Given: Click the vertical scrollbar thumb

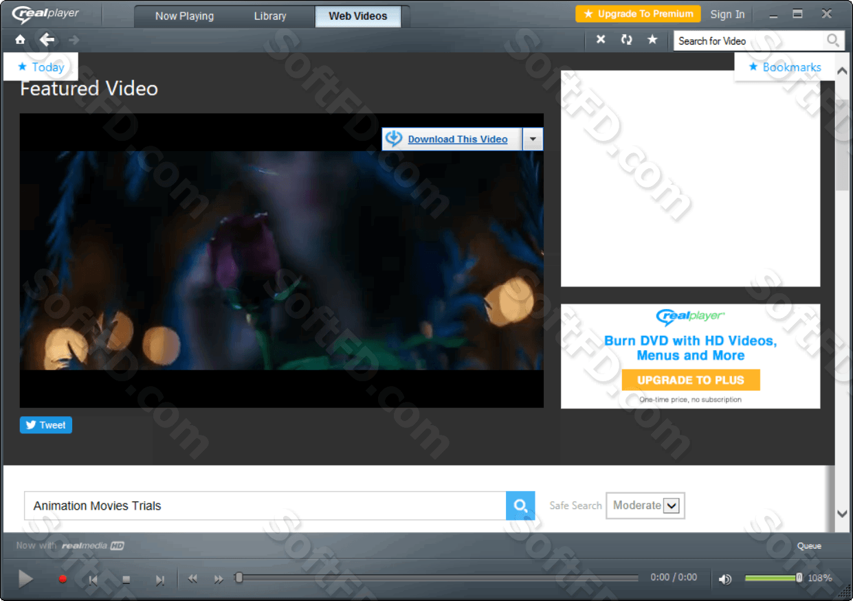Looking at the screenshot, I should coord(842,145).
